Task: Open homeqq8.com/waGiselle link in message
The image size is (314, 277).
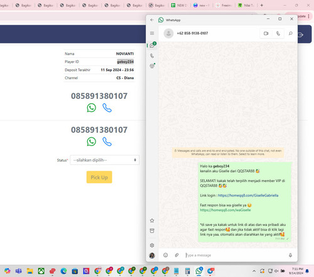Action: pyautogui.click(x=225, y=210)
